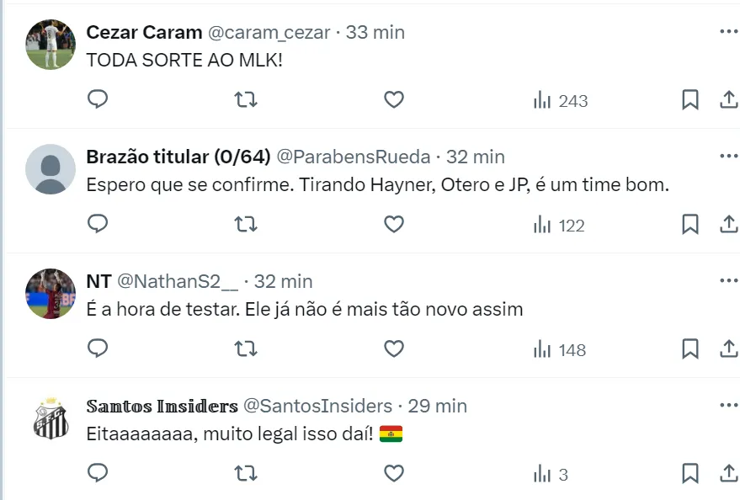The height and width of the screenshot is (500, 740).
Task: Open the '29 min' tweet timestamp
Action: (437, 407)
